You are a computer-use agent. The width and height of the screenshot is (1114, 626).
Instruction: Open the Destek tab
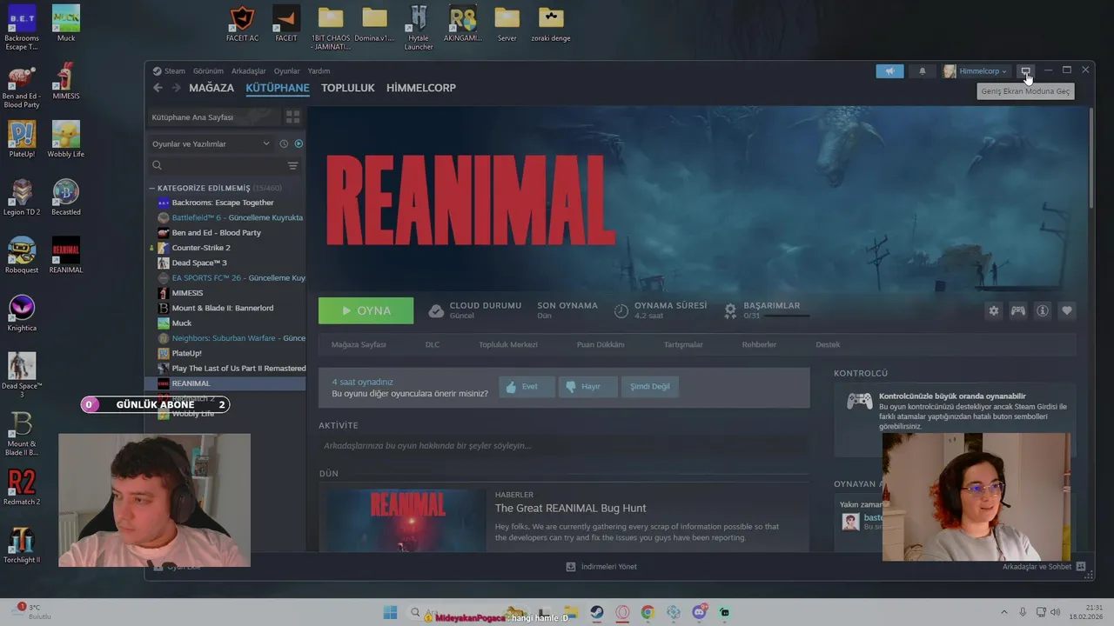point(828,344)
